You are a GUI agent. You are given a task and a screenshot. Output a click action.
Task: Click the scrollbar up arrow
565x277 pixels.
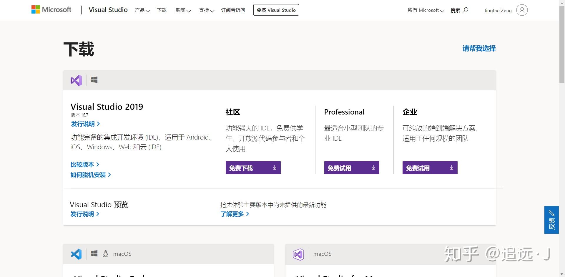pyautogui.click(x=562, y=3)
